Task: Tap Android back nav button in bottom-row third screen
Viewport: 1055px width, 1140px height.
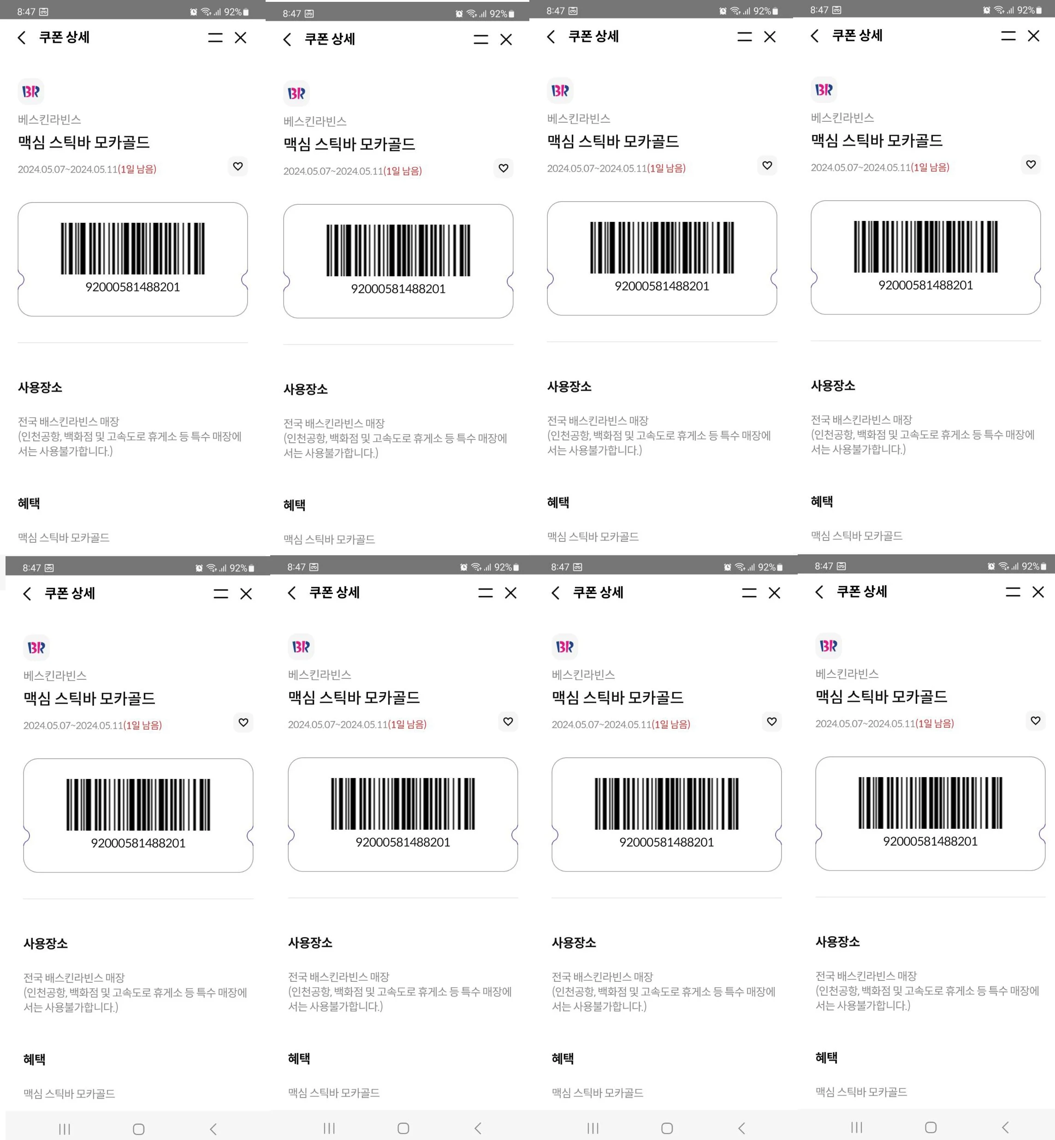Action: (x=741, y=1128)
